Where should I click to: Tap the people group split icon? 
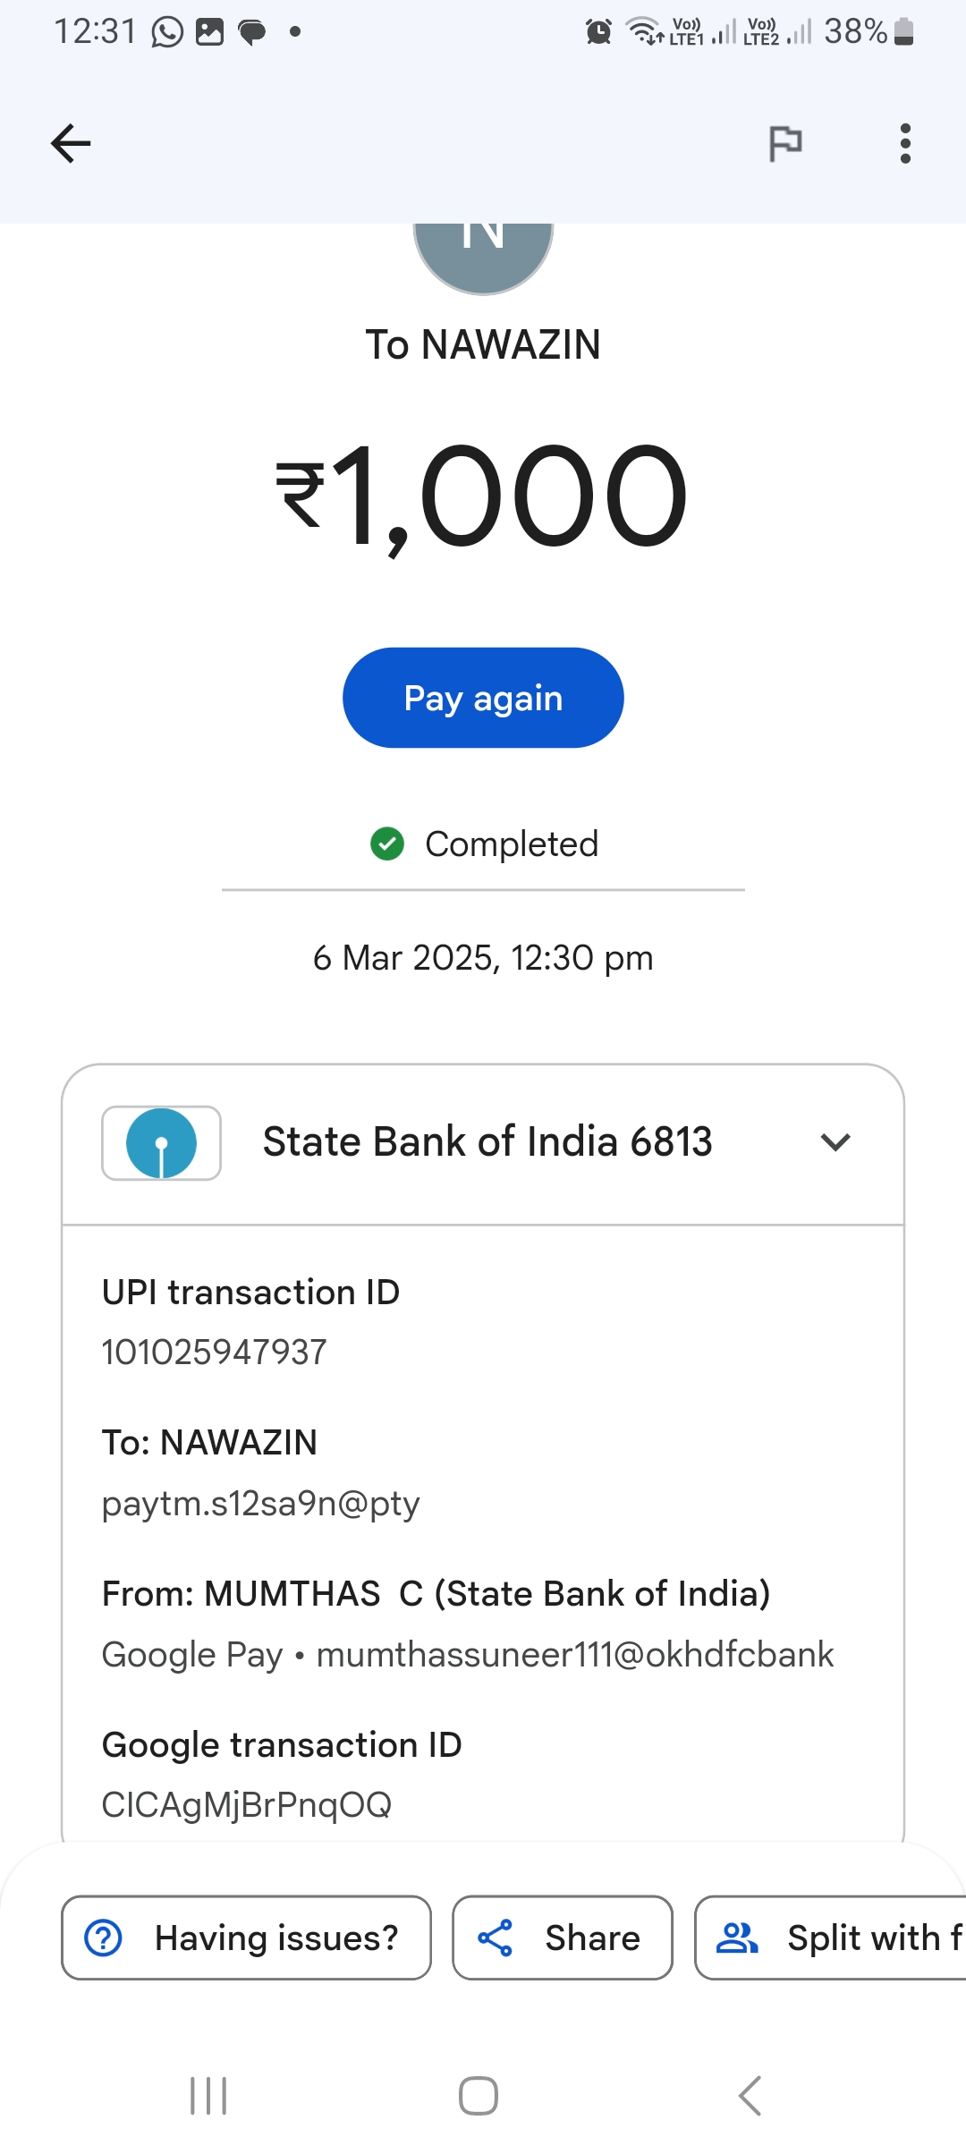737,1938
